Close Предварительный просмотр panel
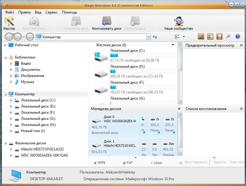 coord(241,45)
